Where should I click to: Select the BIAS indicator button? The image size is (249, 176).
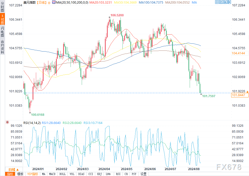(x=81, y=174)
